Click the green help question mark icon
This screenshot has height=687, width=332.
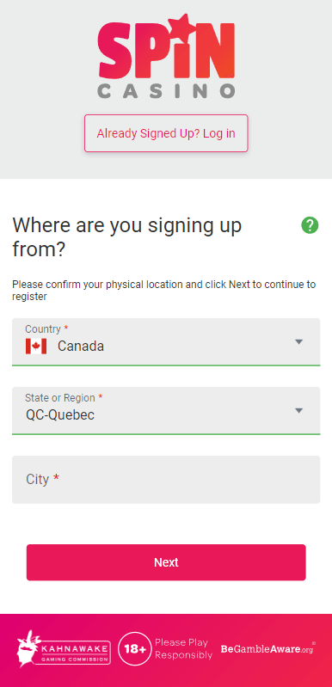click(x=310, y=225)
